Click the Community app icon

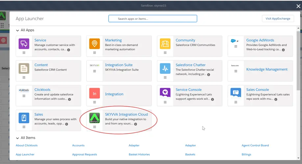[x=165, y=43]
